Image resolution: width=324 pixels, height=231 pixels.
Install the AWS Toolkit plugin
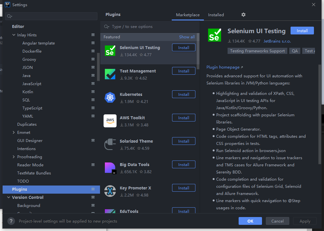click(184, 118)
